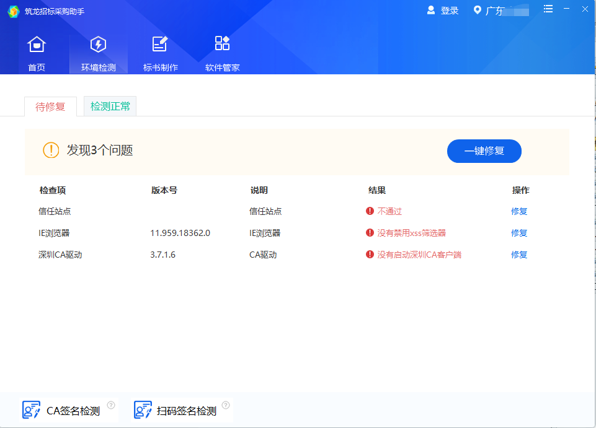The image size is (596, 428).
Task: Click 修复 link for 信任站点
Action: [x=519, y=211]
